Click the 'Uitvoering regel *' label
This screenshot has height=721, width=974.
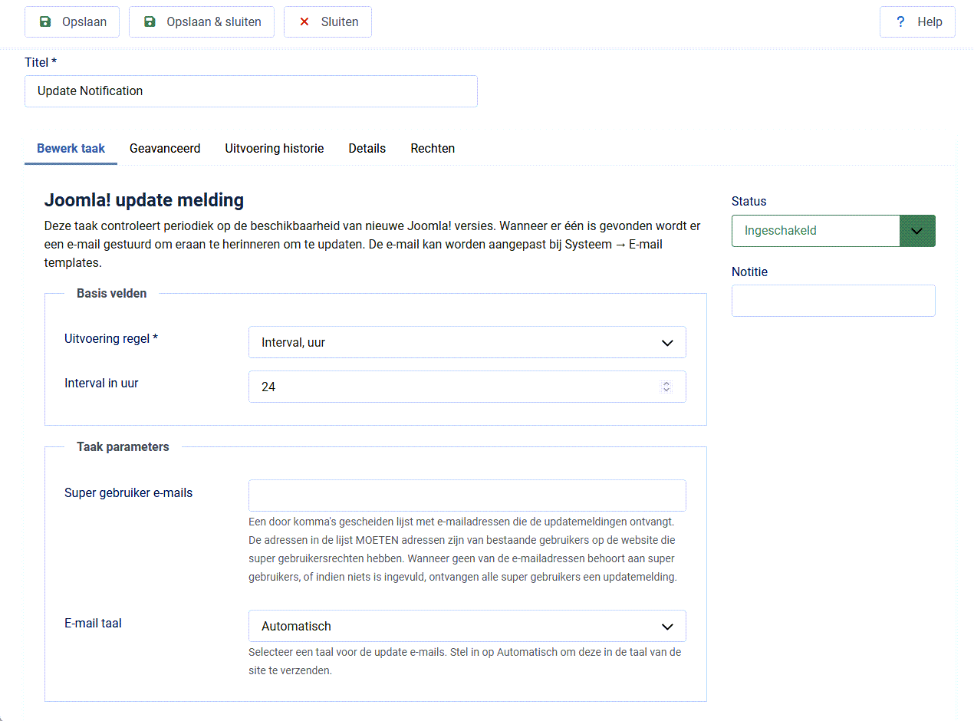[111, 338]
